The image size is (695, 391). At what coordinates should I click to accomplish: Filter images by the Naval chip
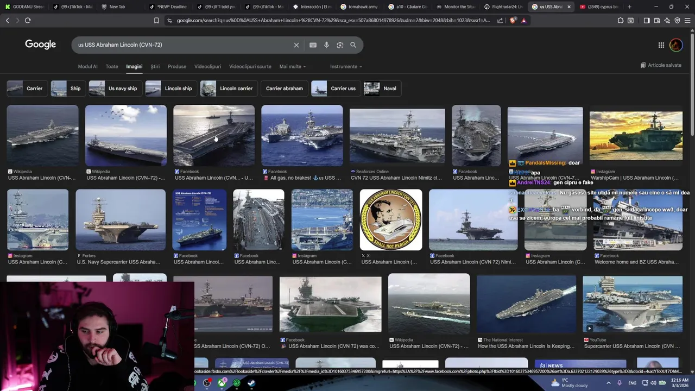[x=382, y=89]
